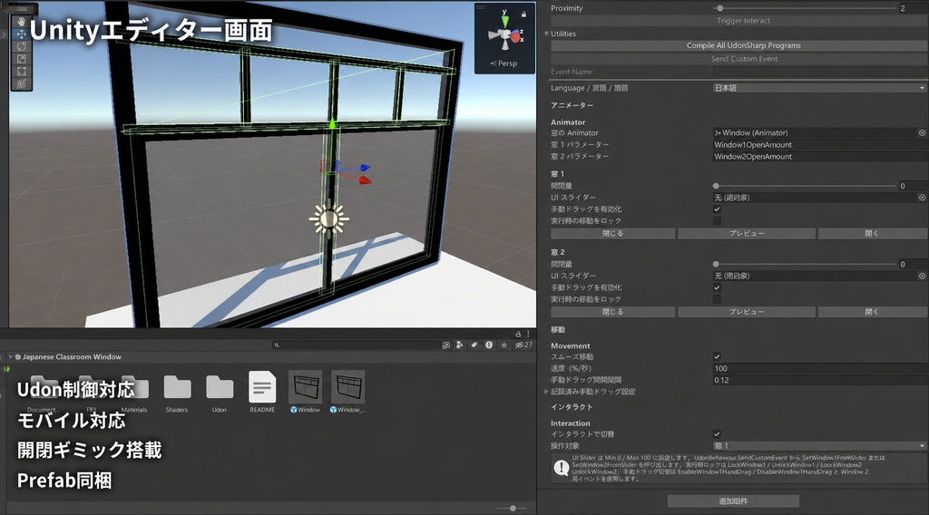Toggle 窓 2 手動ドラッグを有効化 checkbox

[x=717, y=287]
